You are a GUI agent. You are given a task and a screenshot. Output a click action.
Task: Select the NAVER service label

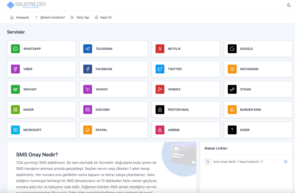pos(28,110)
